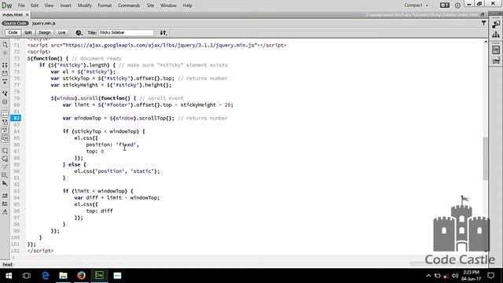Screen dimensions: 503x283
Task: Select the Source Code related file
Action: click(15, 24)
